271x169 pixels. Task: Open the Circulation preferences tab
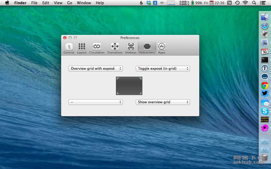[97, 49]
